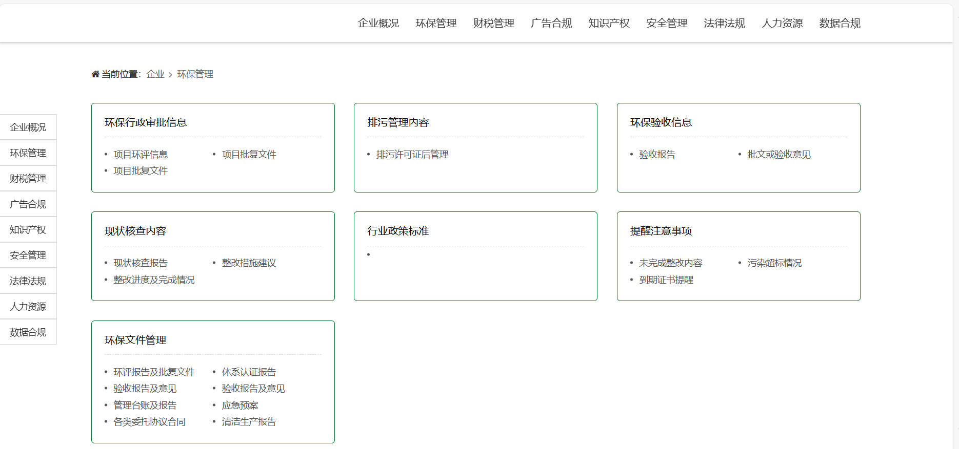Open the 排污许可证后管理 link

pyautogui.click(x=412, y=154)
